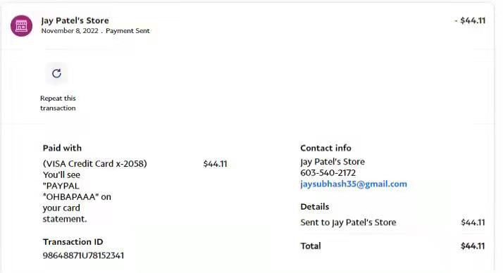Click the circular repeat arrow icon

click(x=56, y=73)
